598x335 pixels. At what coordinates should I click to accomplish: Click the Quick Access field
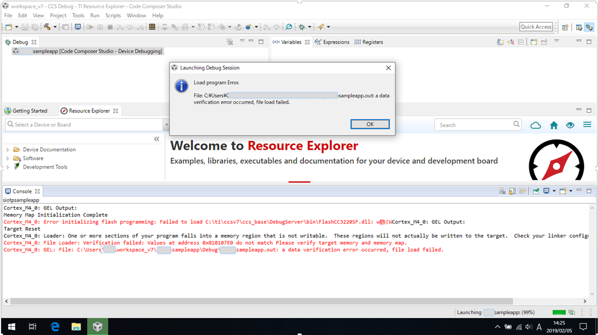coord(536,27)
